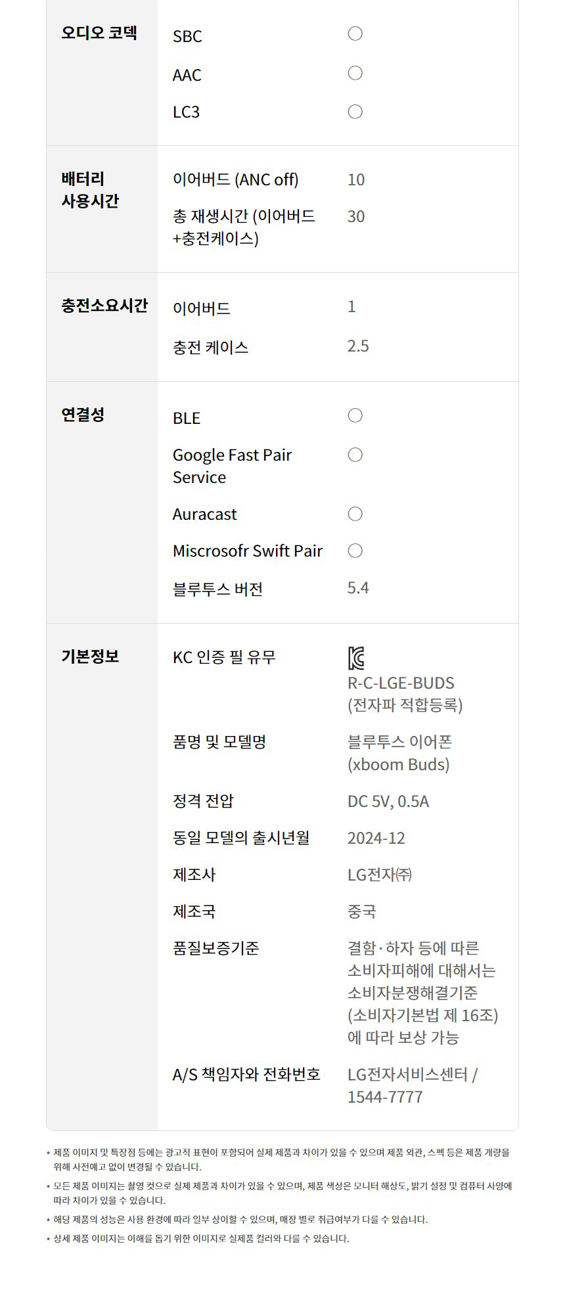This screenshot has height=1290, width=565.
Task: Click the circle mark for BLE
Action: [x=355, y=415]
